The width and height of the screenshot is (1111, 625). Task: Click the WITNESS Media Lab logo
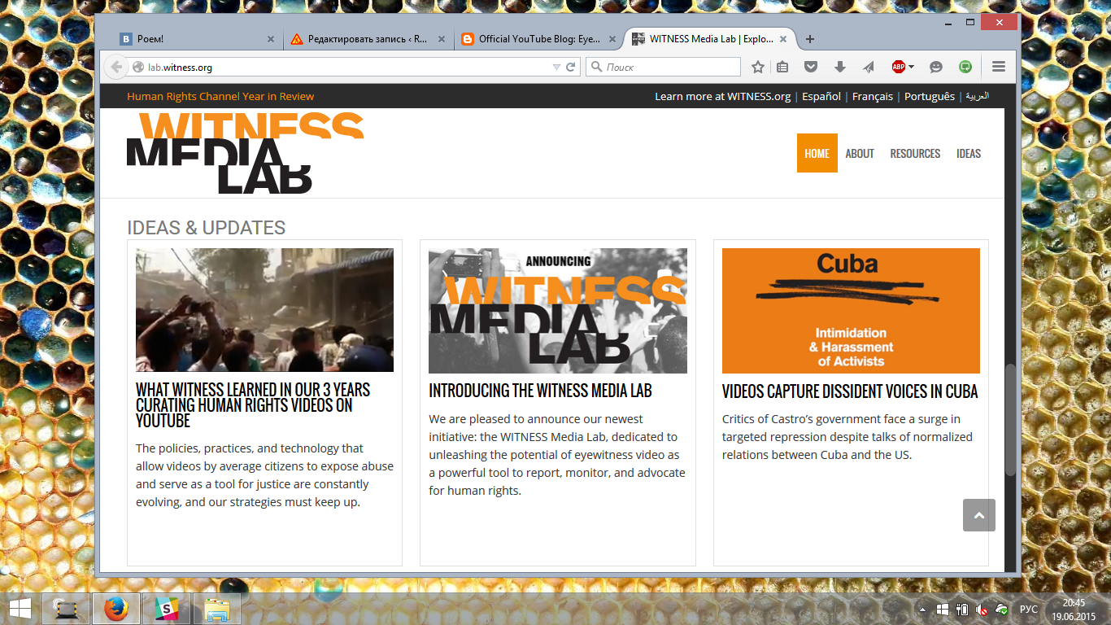(x=246, y=153)
